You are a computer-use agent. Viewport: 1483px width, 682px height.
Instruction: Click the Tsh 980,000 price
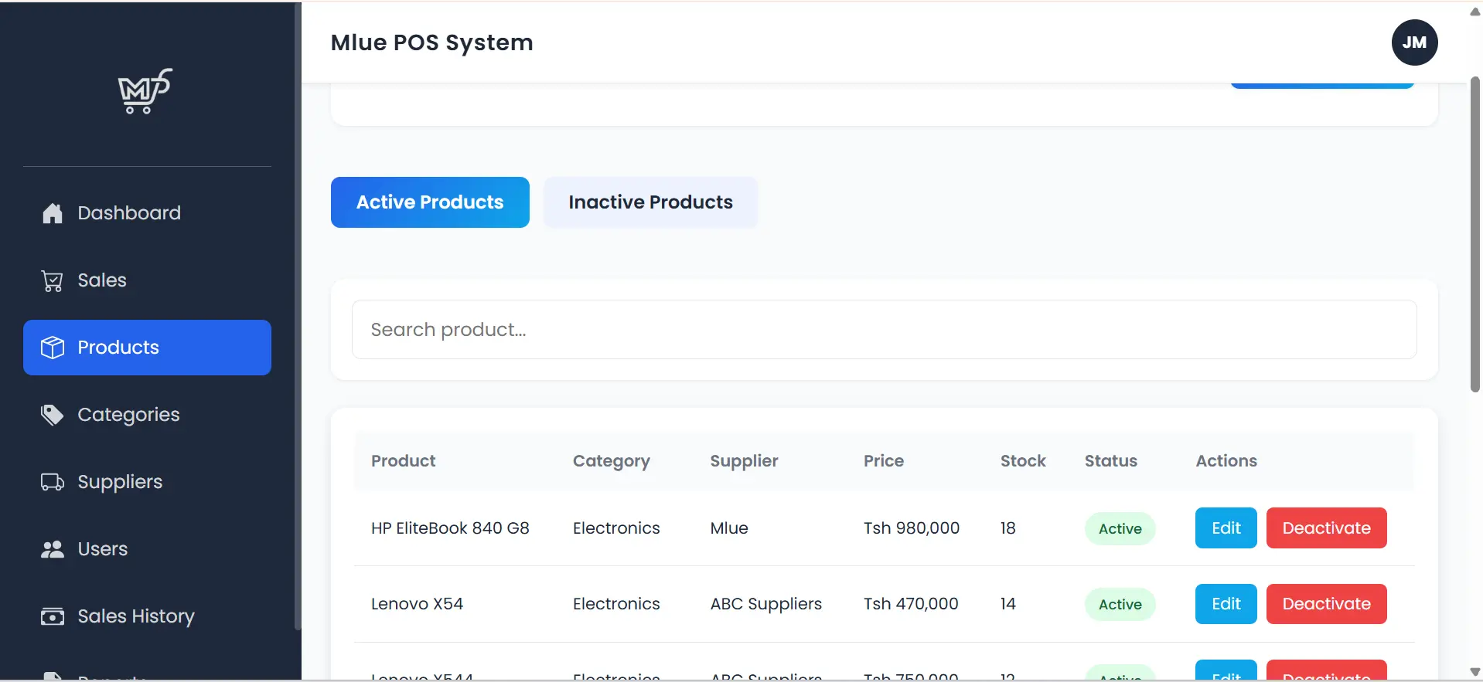click(x=912, y=528)
